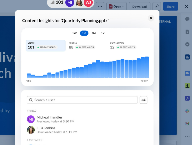Click the 22% past month views badge

[x=47, y=47]
